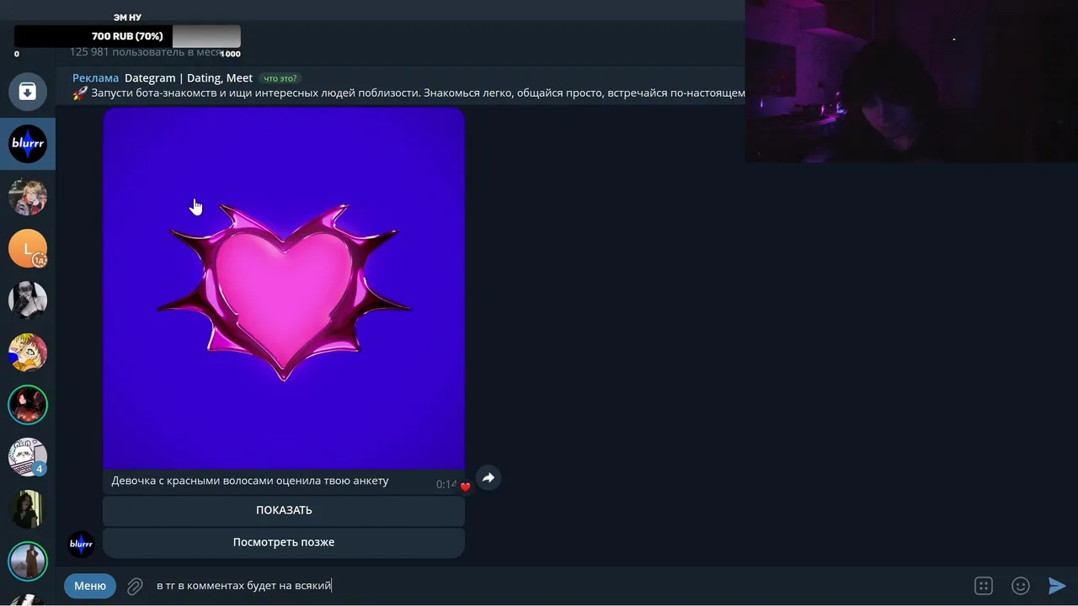
Task: Click the Реклама label
Action: [95, 78]
